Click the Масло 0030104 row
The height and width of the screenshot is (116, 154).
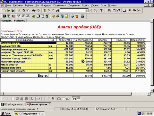pyautogui.click(x=73, y=65)
